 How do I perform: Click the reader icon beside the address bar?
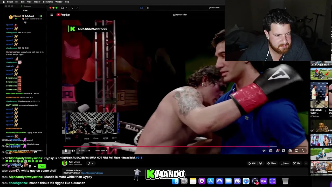coord(148,8)
